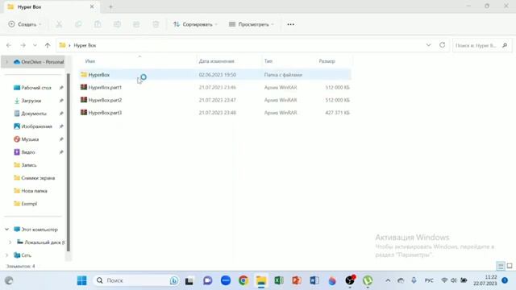Open Word from the taskbar
This screenshot has width=516, height=290.
pyautogui.click(x=314, y=280)
